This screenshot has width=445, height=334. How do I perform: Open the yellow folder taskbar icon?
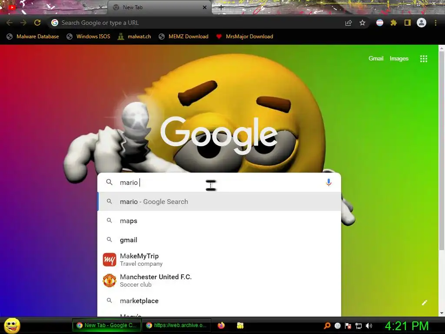[x=240, y=325]
